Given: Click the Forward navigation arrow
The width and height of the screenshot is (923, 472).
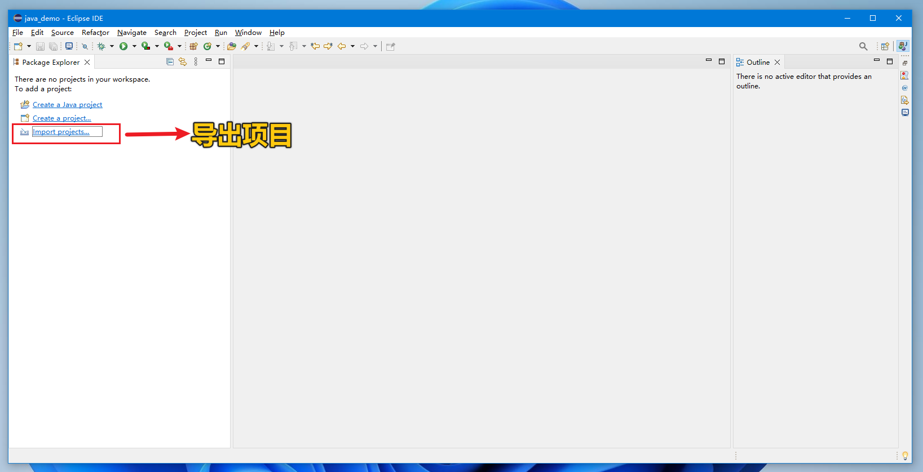Looking at the screenshot, I should click(x=364, y=46).
